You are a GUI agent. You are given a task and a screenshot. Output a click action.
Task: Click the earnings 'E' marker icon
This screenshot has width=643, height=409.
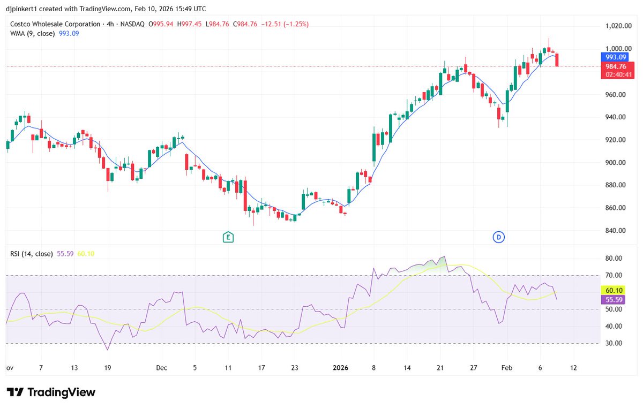[x=228, y=237]
